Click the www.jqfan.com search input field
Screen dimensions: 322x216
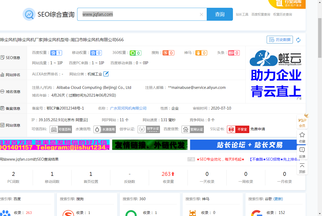pos(142,14)
